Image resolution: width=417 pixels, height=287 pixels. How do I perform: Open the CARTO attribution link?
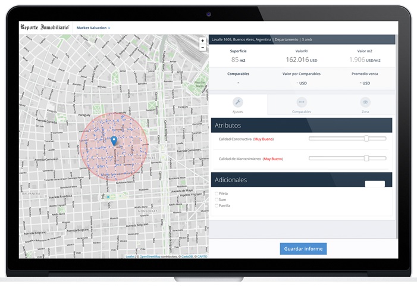coord(202,257)
